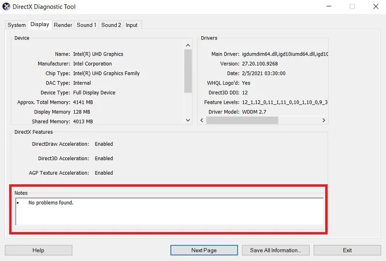The image size is (386, 261).
Task: Click Direct3D DDI value '12'
Action: pyautogui.click(x=245, y=93)
